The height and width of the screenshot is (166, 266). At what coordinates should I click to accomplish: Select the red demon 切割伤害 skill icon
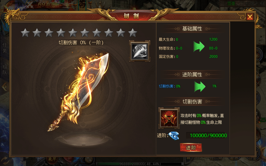click(x=169, y=118)
